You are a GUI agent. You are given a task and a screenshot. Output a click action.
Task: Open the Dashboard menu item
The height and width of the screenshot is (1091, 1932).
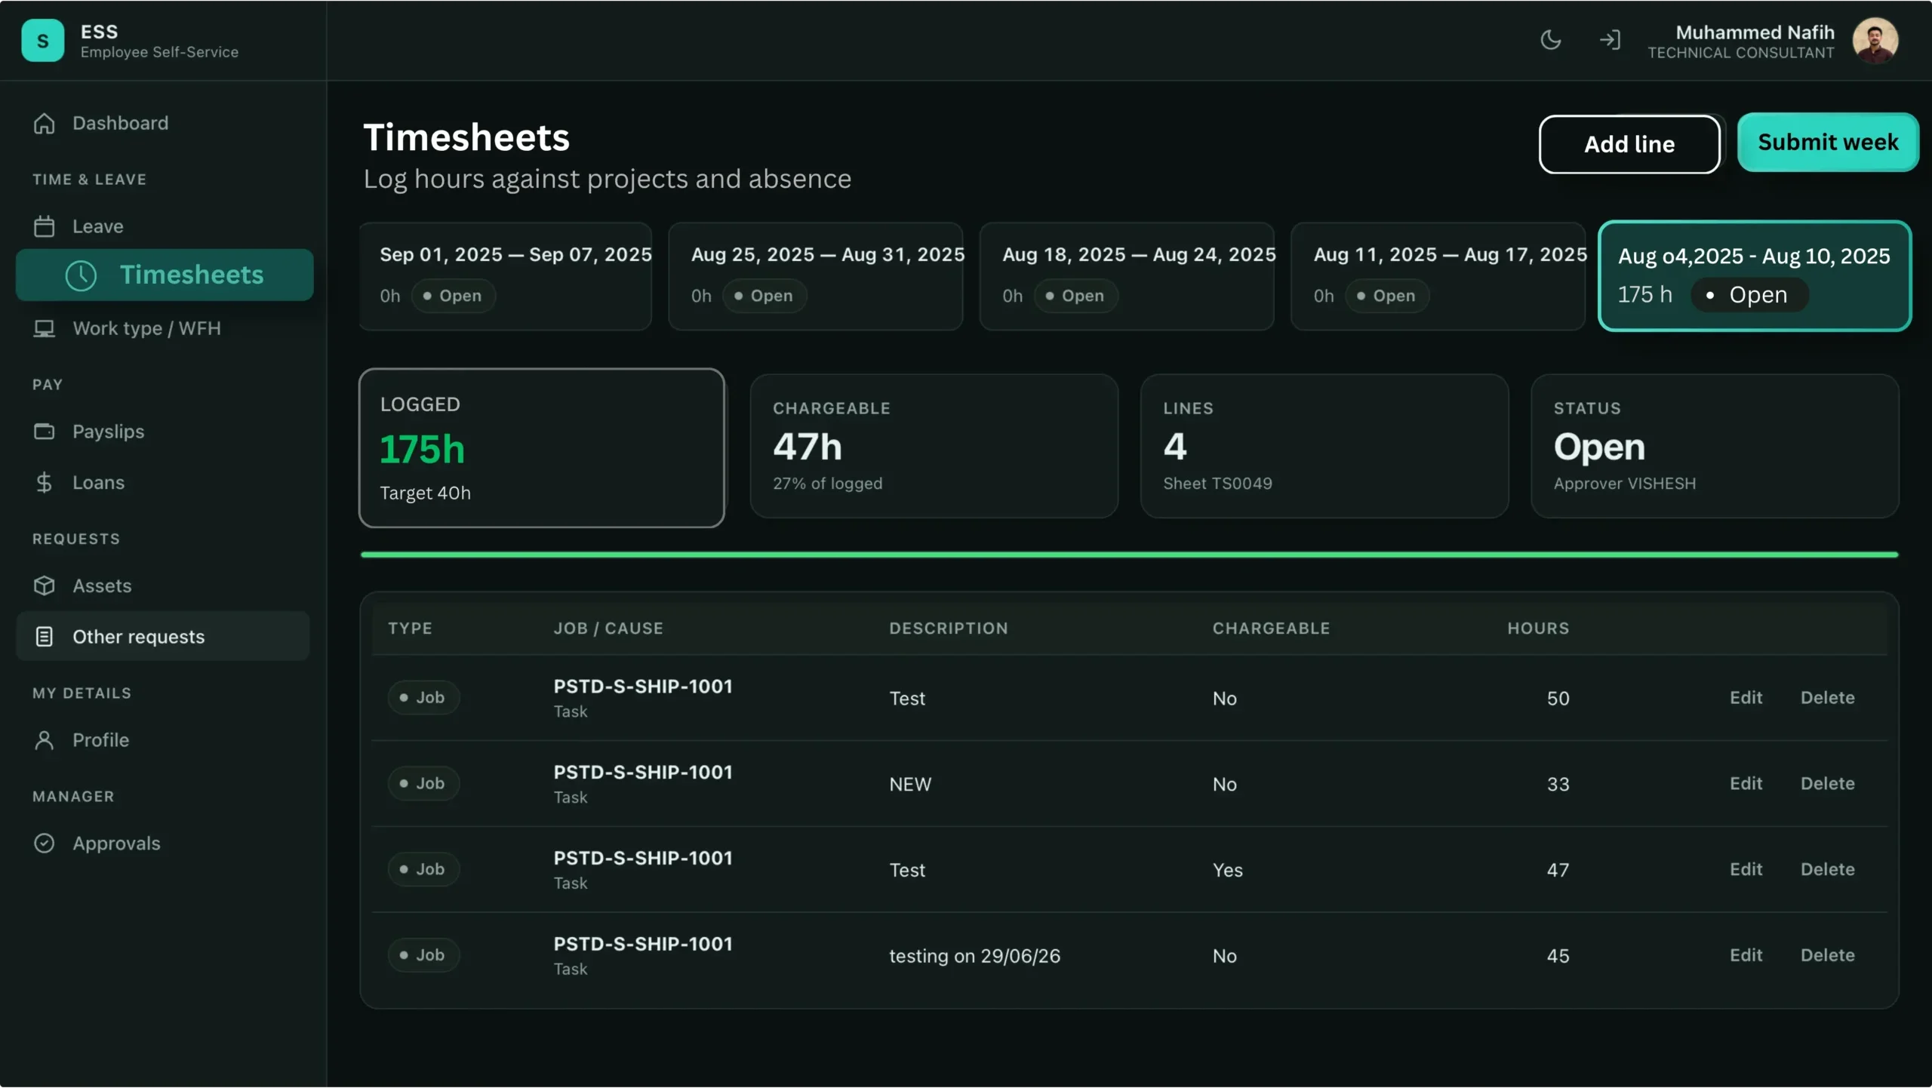pos(163,123)
